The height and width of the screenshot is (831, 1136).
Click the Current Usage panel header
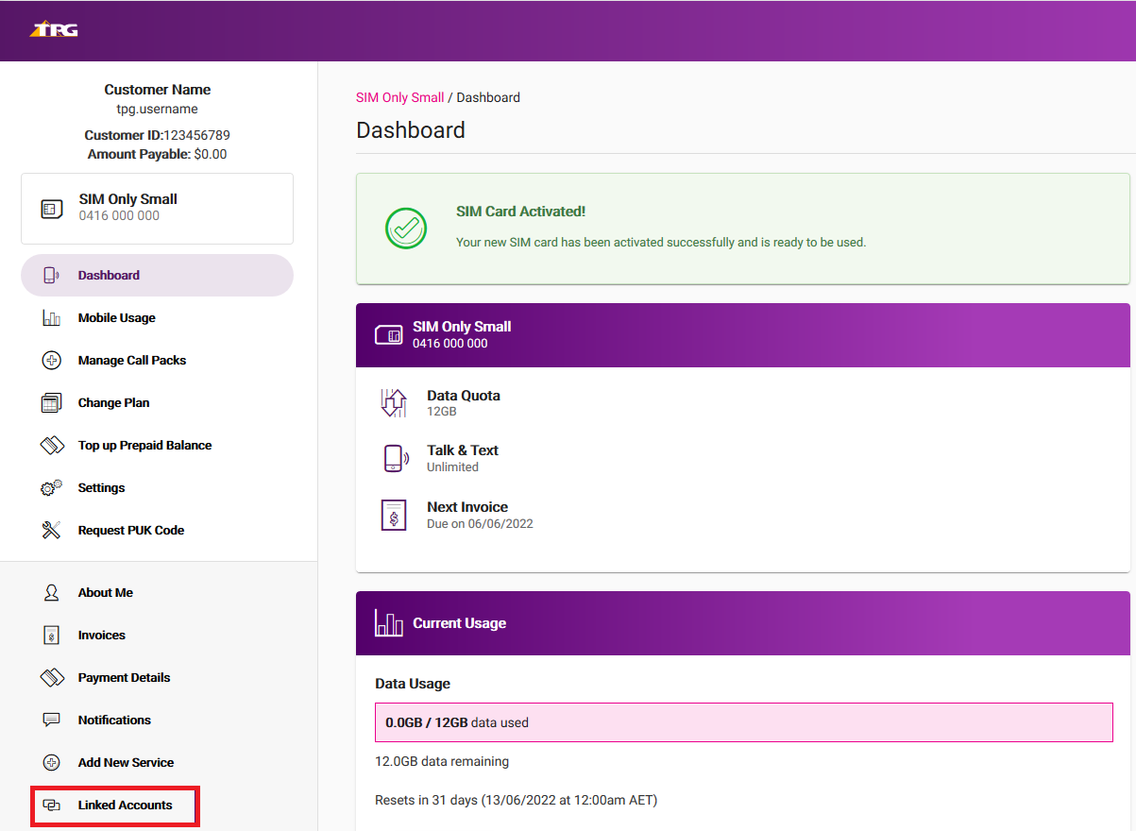point(460,623)
